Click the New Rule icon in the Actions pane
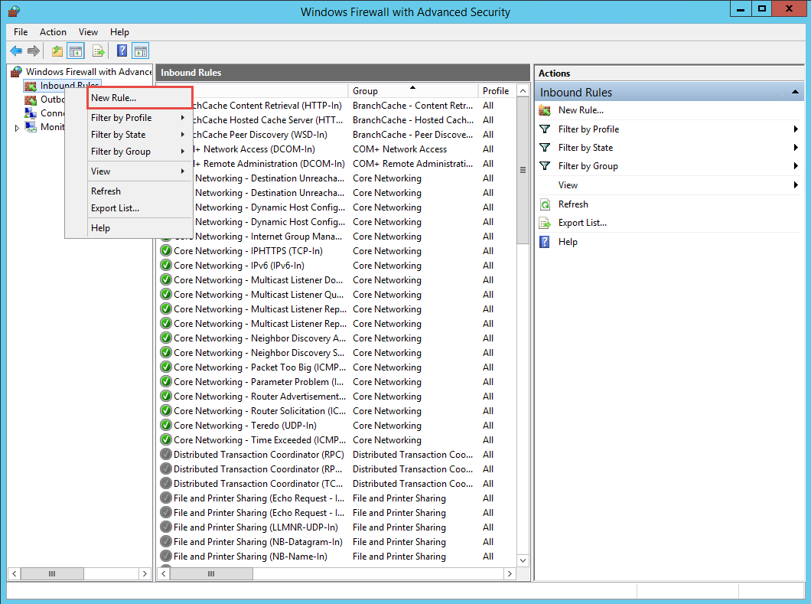Image resolution: width=811 pixels, height=604 pixels. pos(545,110)
